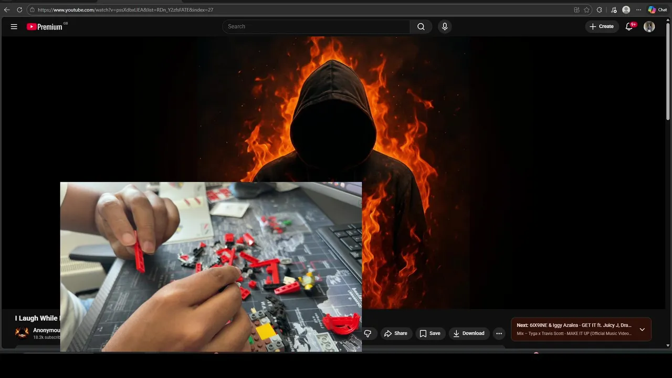Viewport: 672px width, 378px height.
Task: Save video to a playlist
Action: [430, 333]
